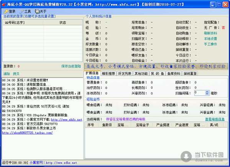Screen dimensions: 230x167
Task: Click the 登录数 count value
Action: click(x=19, y=66)
